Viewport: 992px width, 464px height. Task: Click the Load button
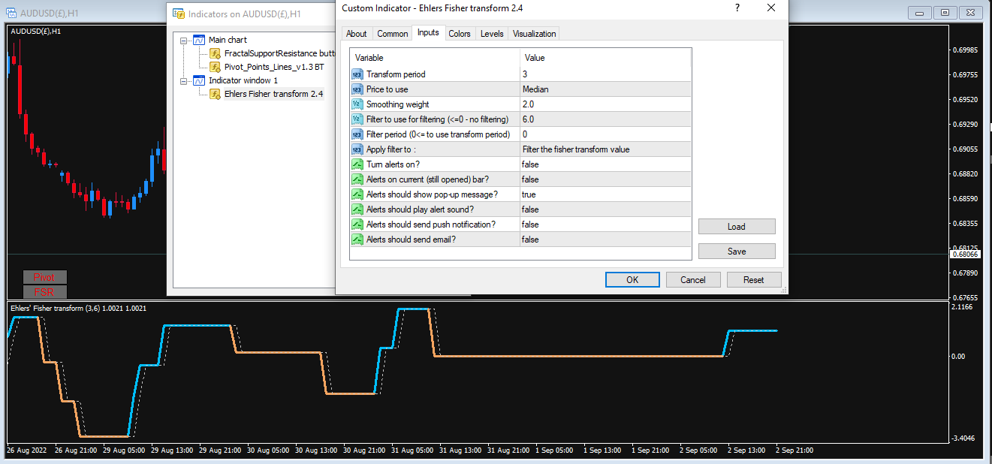[737, 227]
